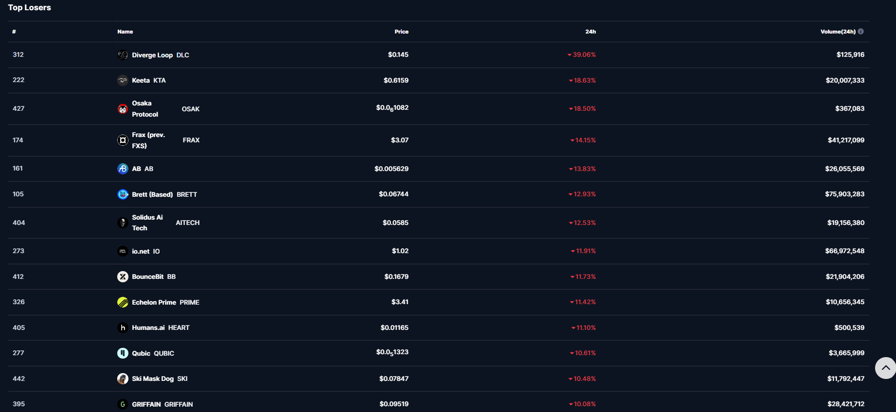Sort by the rank # column header
This screenshot has height=412, width=896.
point(14,32)
